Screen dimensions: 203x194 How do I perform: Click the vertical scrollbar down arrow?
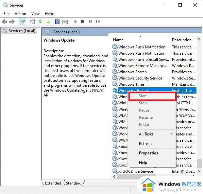click(x=199, y=171)
